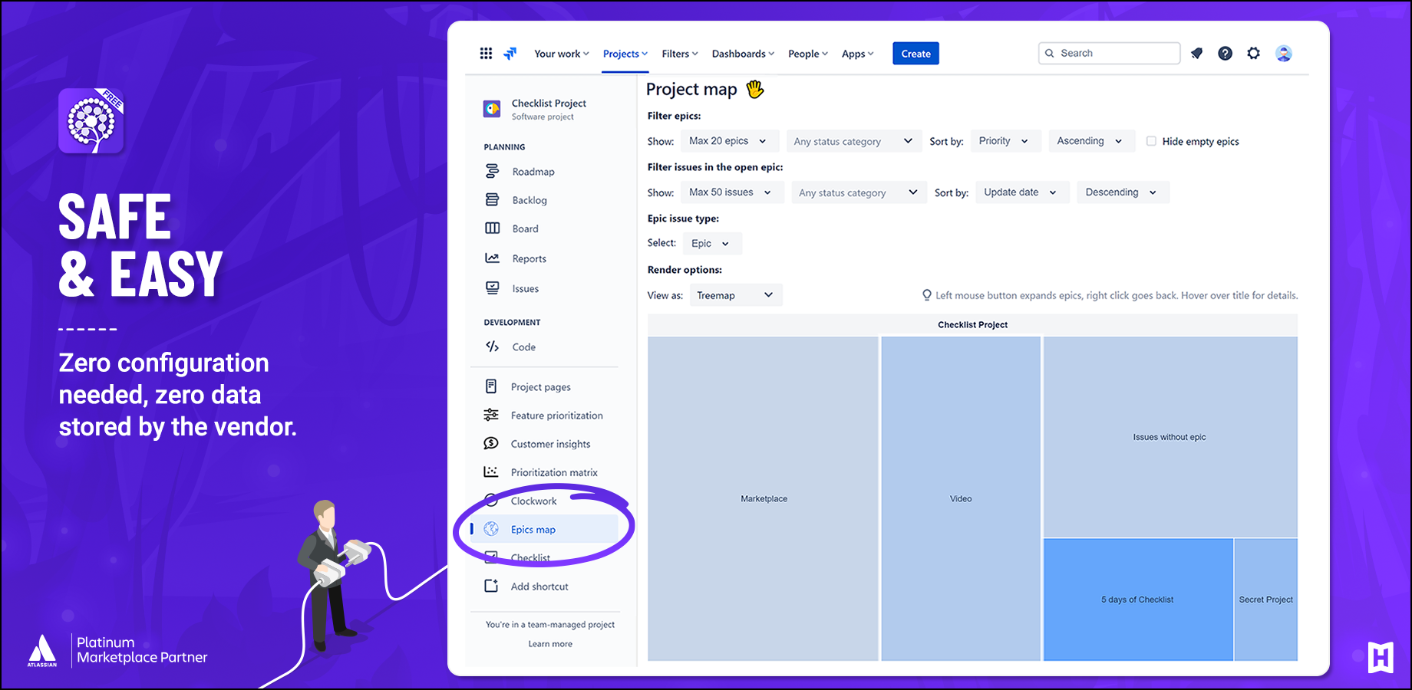Open the People menu
1412x690 pixels.
[x=808, y=54]
